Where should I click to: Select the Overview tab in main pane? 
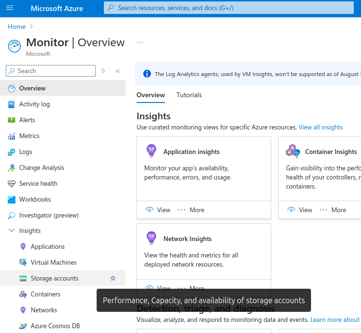(150, 95)
